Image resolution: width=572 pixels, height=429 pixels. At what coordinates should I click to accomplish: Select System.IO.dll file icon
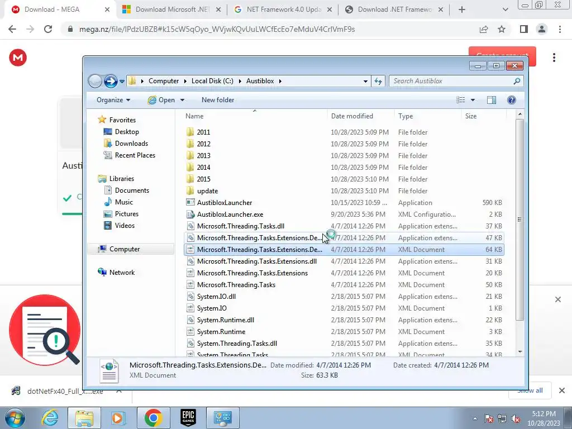pos(190,296)
